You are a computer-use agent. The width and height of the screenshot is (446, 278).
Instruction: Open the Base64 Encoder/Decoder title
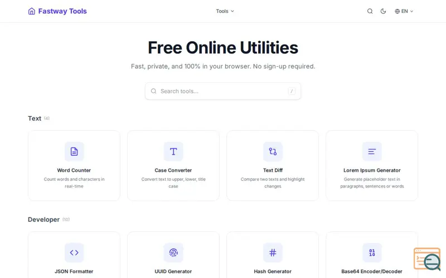pos(372,271)
